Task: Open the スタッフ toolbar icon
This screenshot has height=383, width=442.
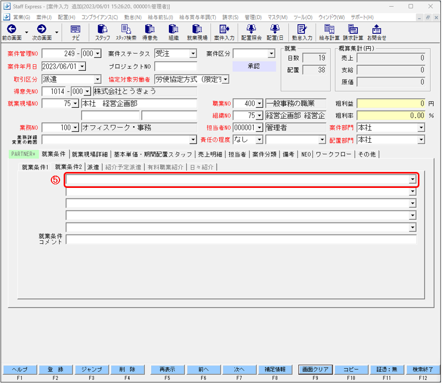Action: point(102,29)
